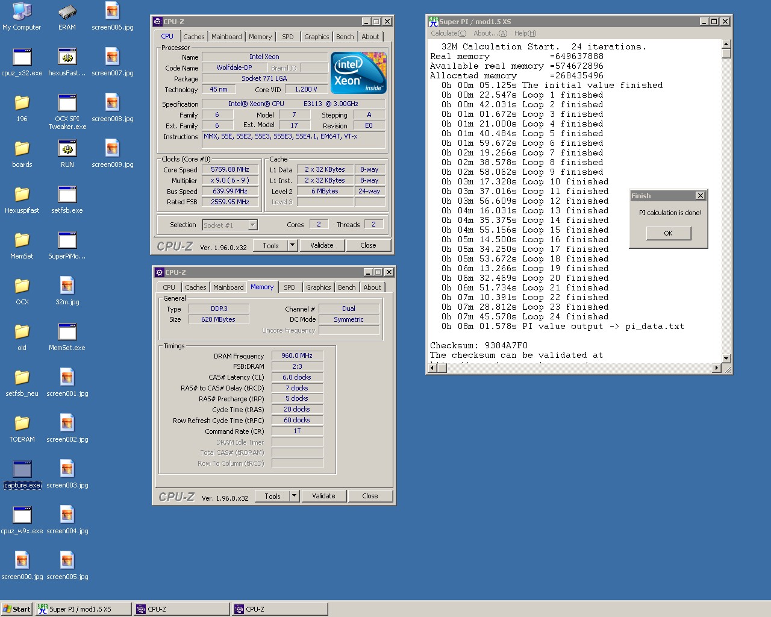Click Super PI horizontal scrollbar right arrow

716,368
